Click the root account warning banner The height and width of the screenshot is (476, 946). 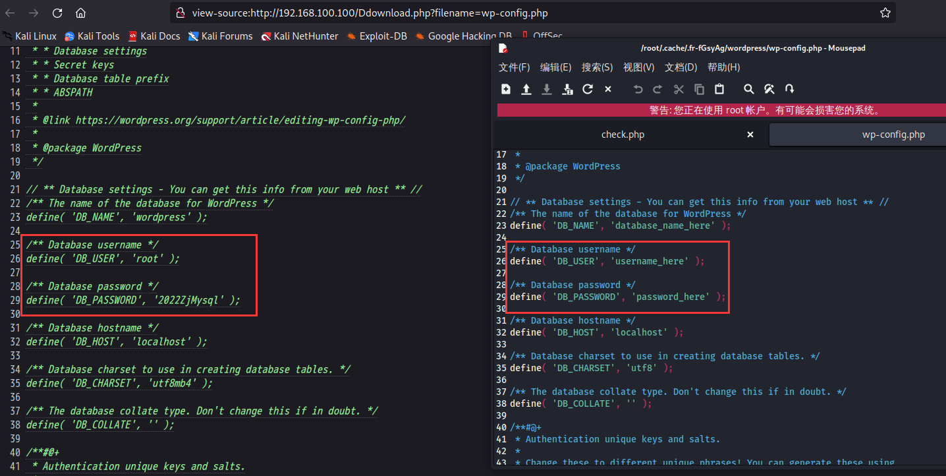pyautogui.click(x=721, y=110)
